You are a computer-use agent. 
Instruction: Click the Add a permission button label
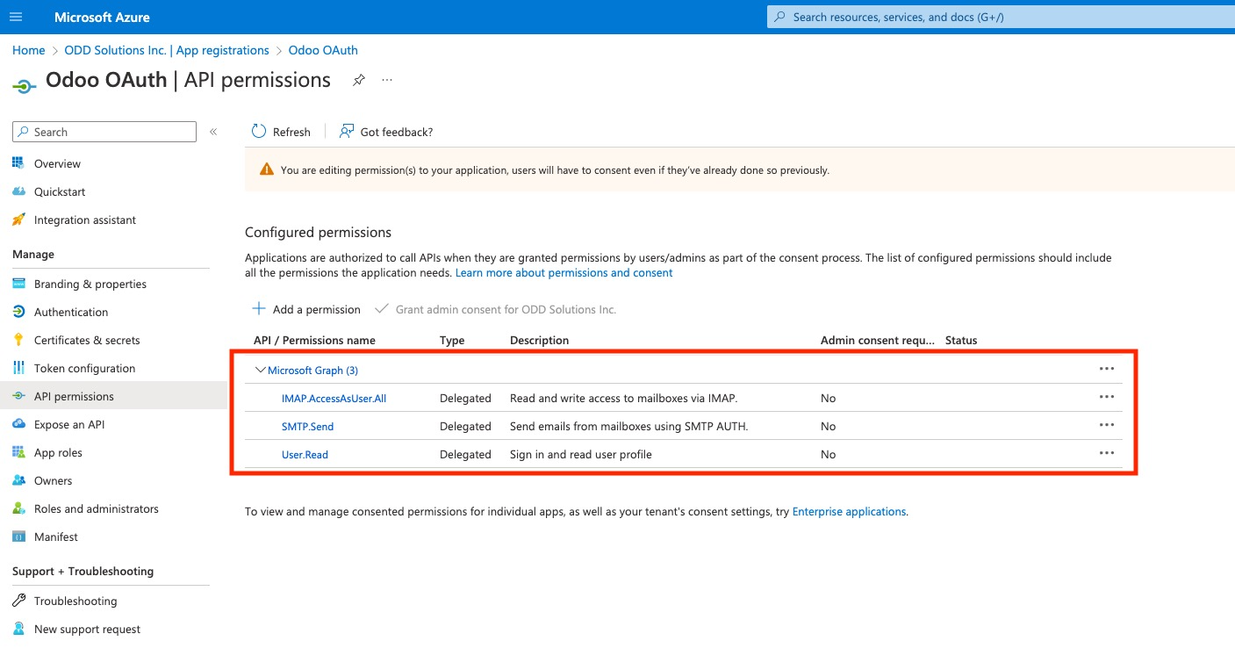[x=317, y=309]
